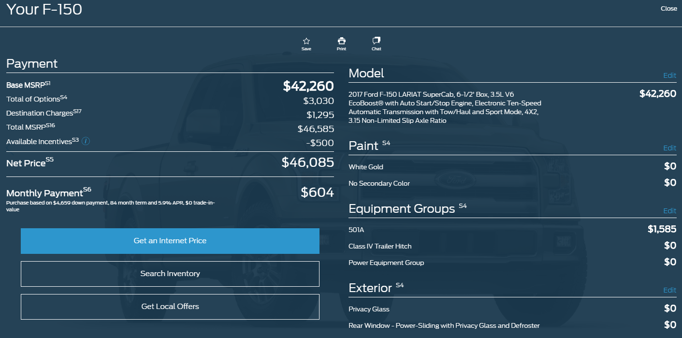
Task: Click the Total of Options label
Action: 37,99
